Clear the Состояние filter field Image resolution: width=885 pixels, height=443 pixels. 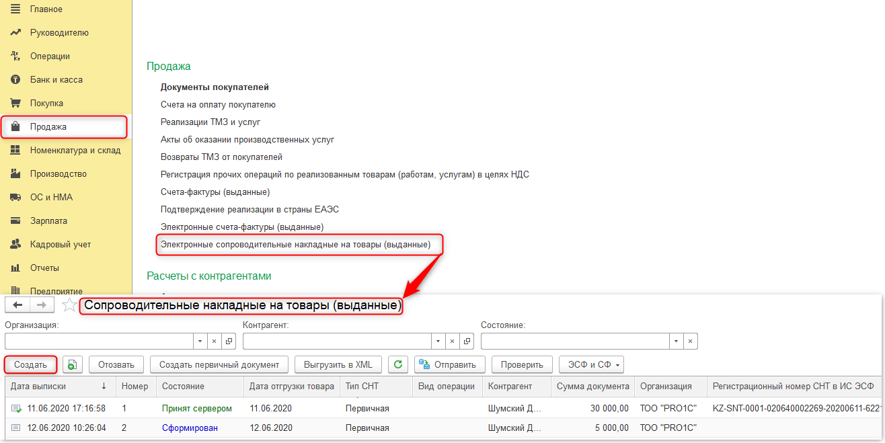coord(691,341)
